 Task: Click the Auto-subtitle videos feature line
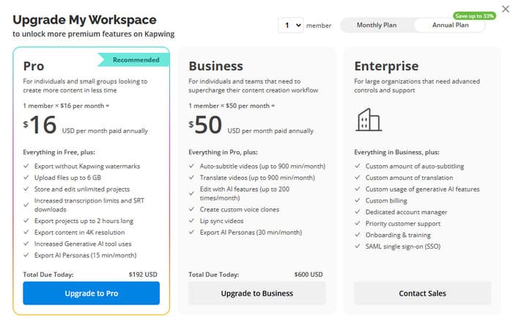(x=262, y=166)
